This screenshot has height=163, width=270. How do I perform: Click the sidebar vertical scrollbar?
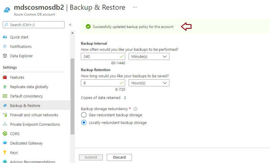[x=72, y=96]
